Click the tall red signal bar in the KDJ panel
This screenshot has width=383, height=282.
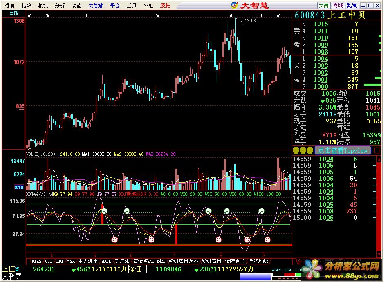pyautogui.click(x=176, y=234)
